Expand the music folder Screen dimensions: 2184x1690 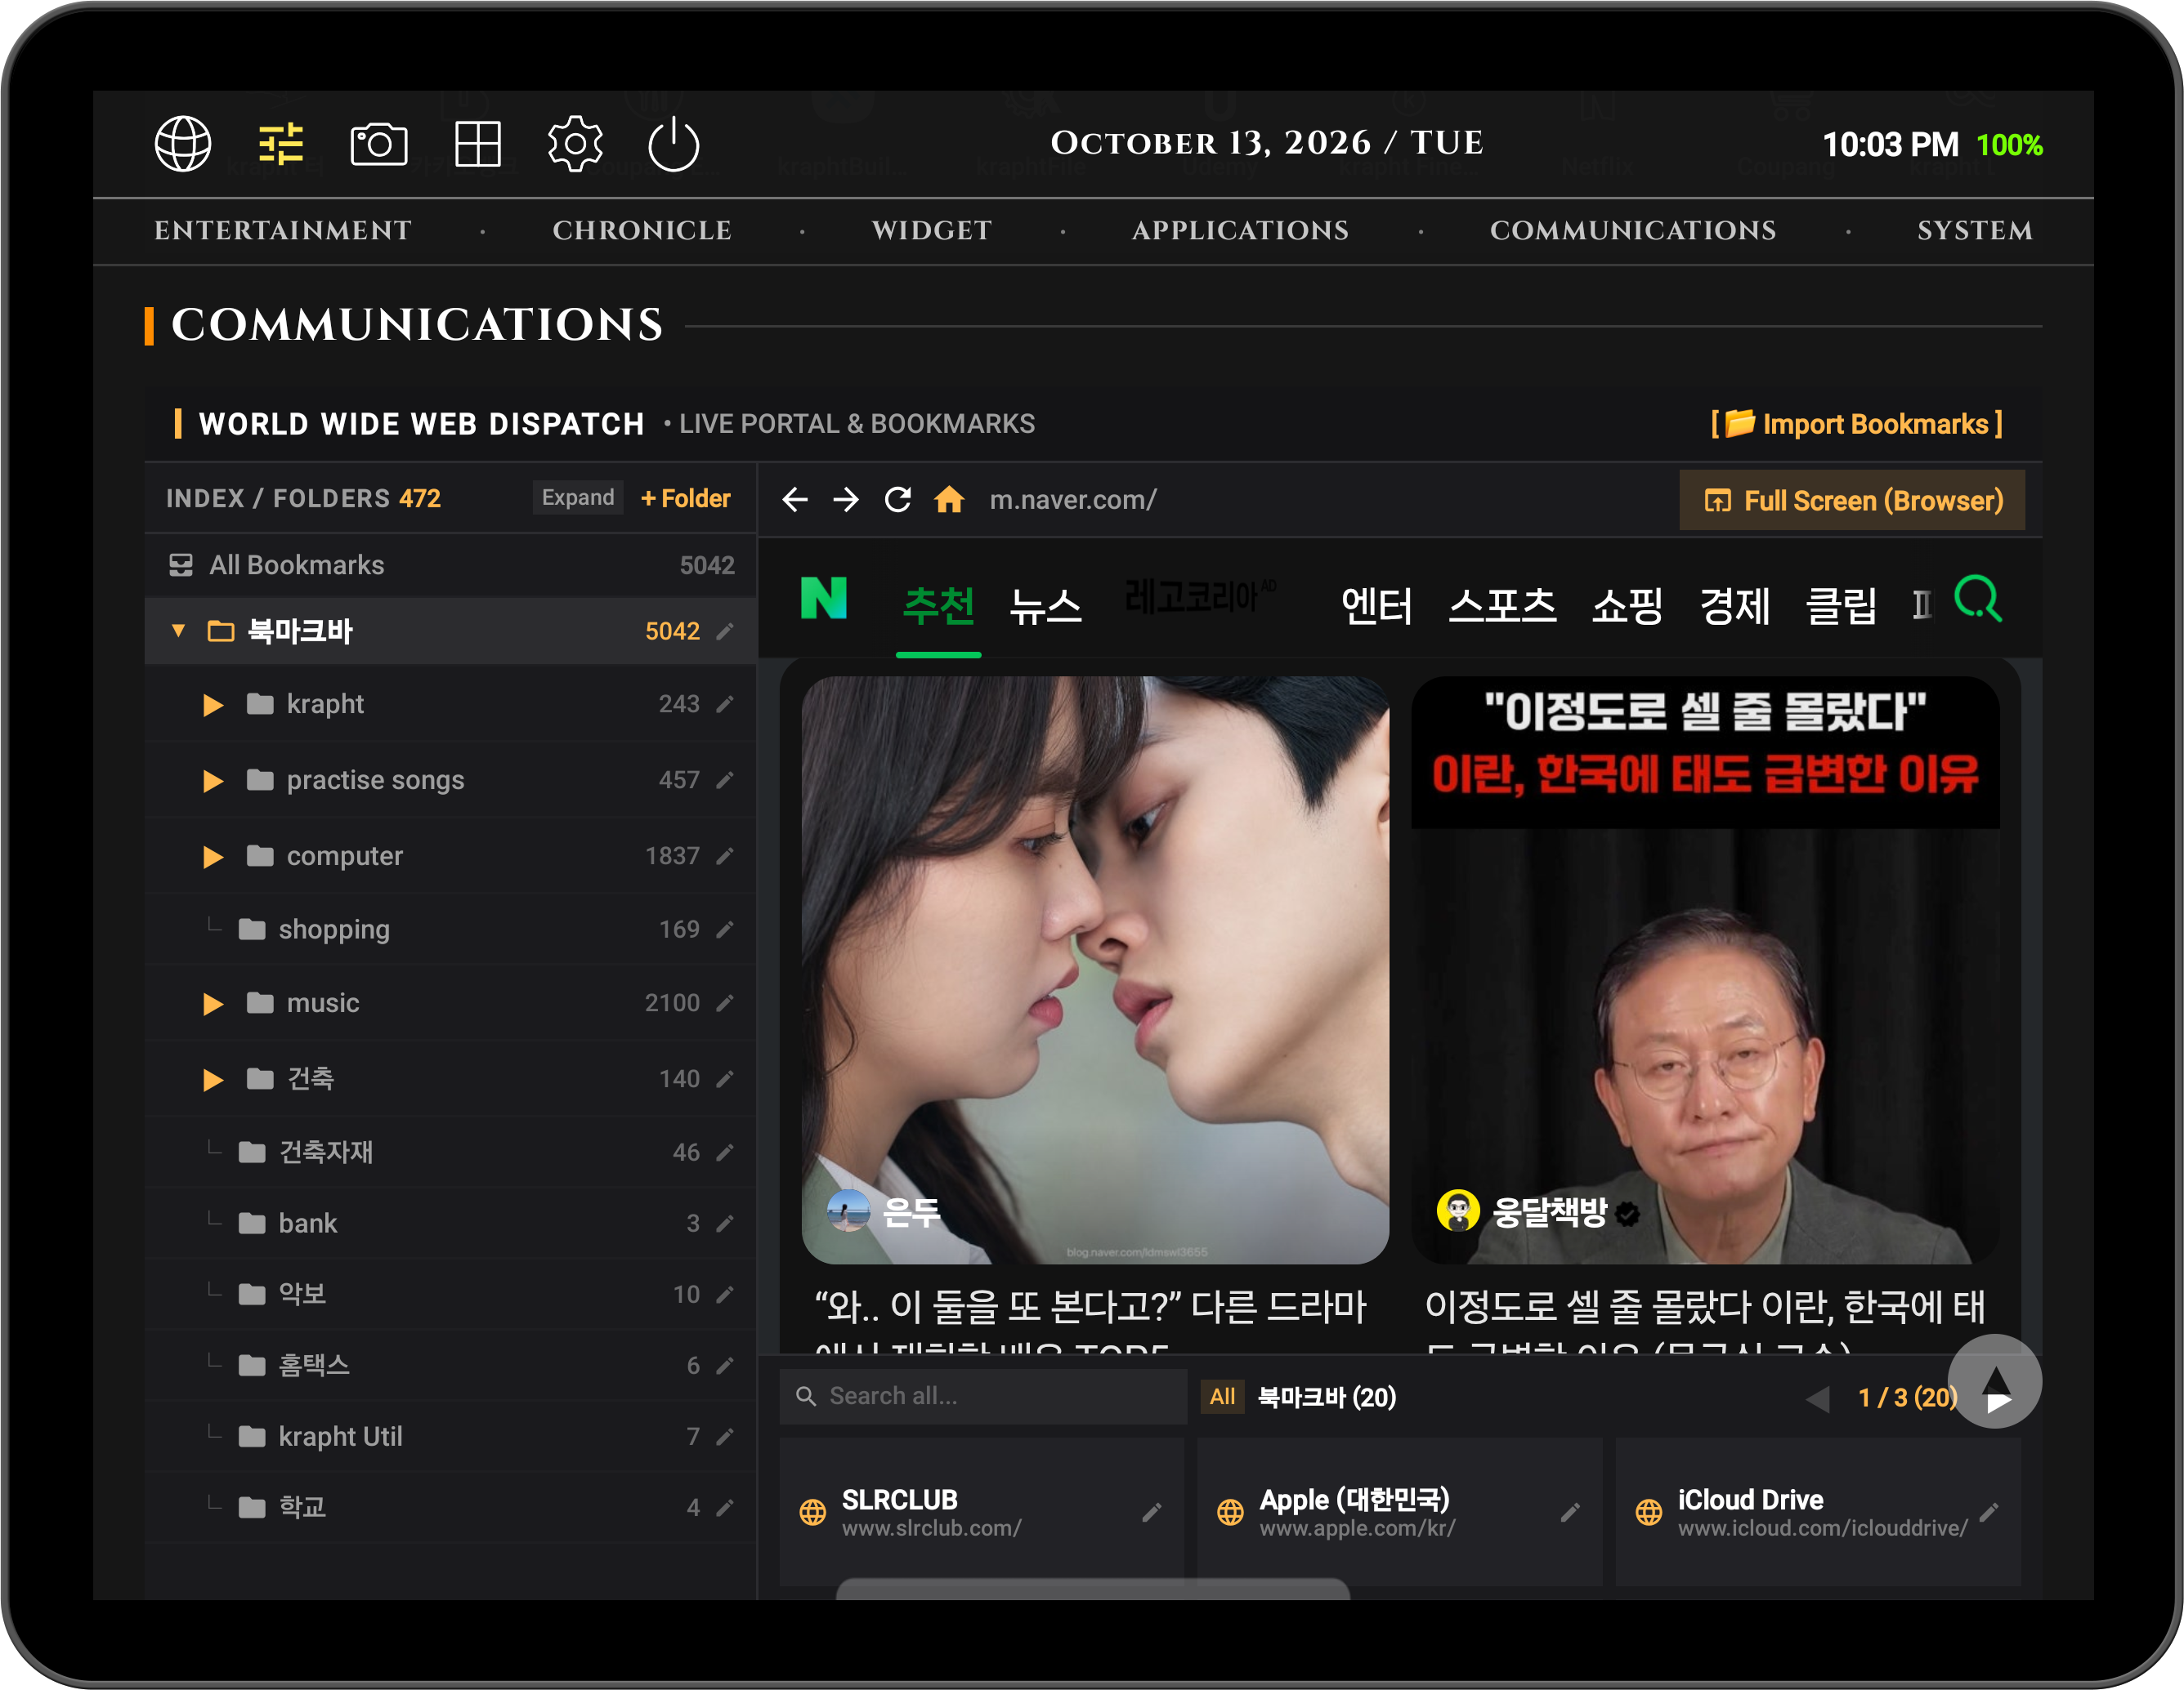pos(213,1003)
